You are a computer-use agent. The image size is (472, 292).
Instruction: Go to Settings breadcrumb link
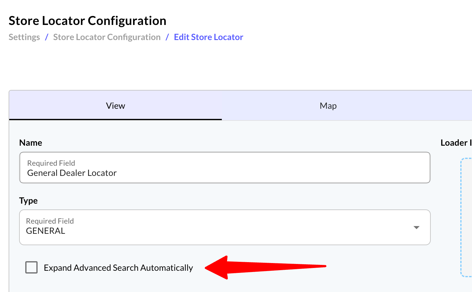(x=24, y=37)
